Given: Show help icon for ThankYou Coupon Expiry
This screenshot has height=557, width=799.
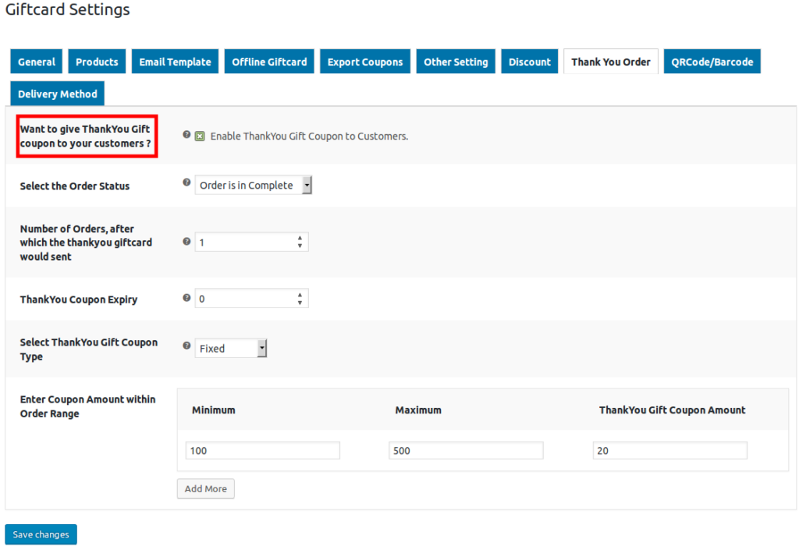Looking at the screenshot, I should 186,298.
